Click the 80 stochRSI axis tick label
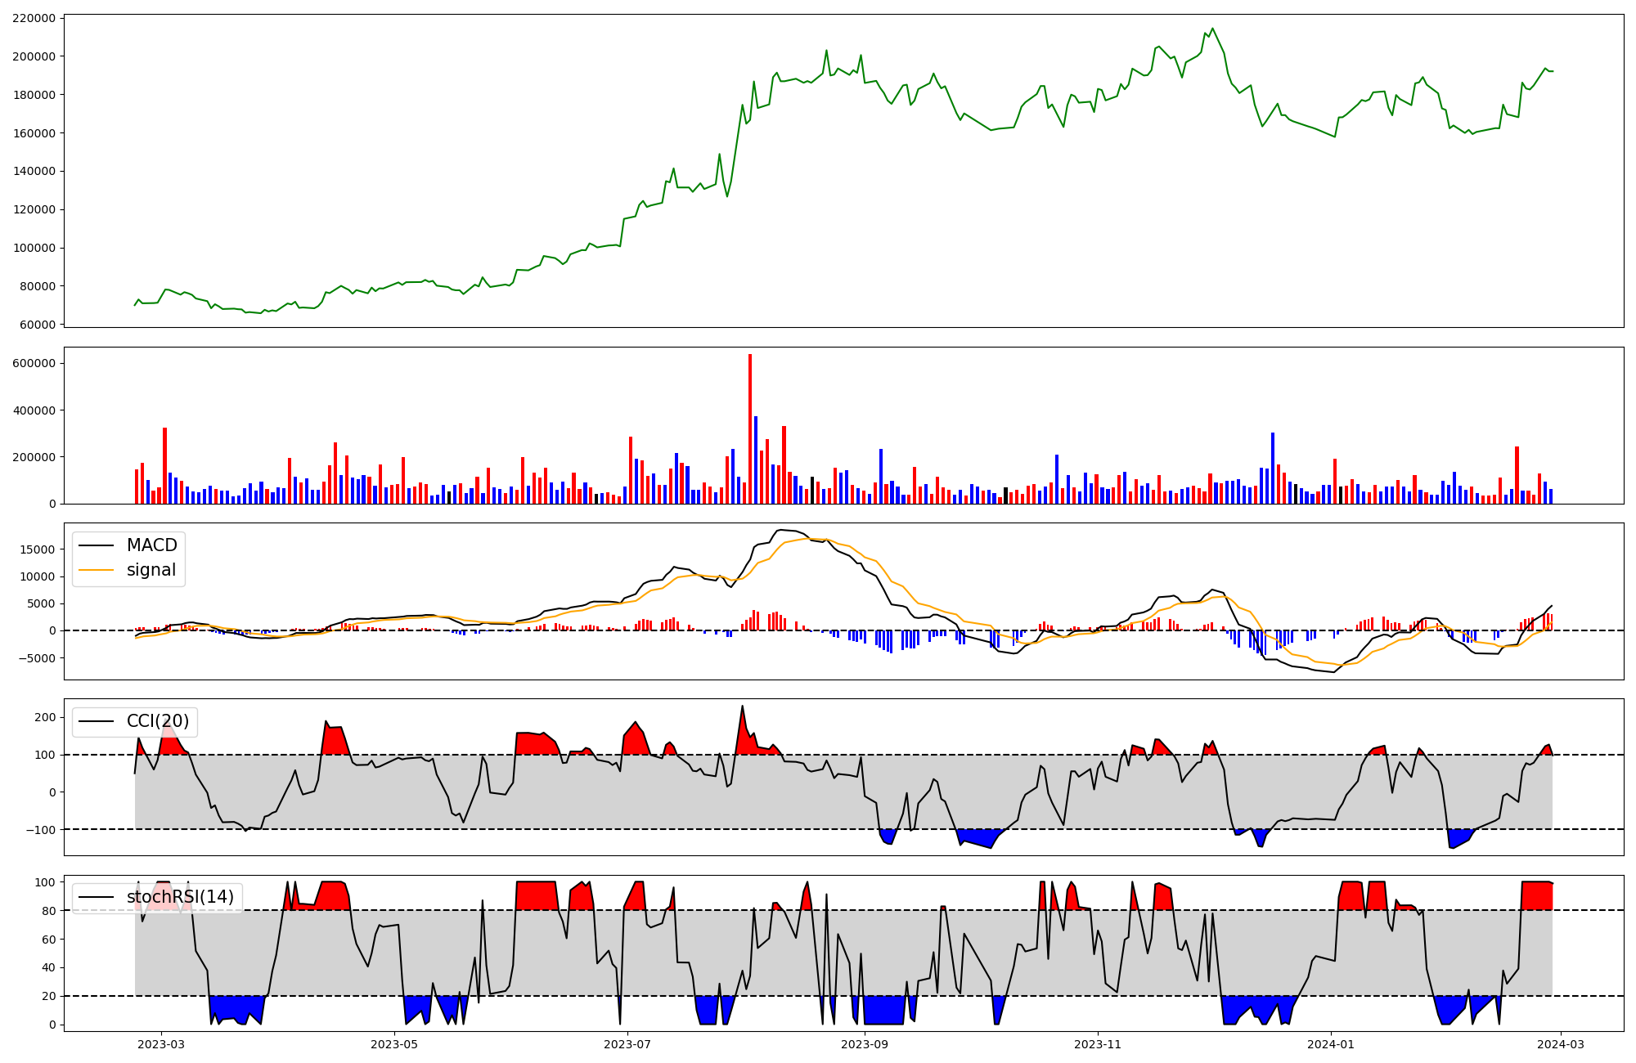 50,911
